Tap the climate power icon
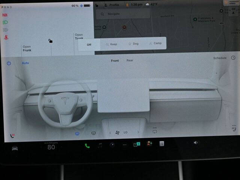 (9, 63)
